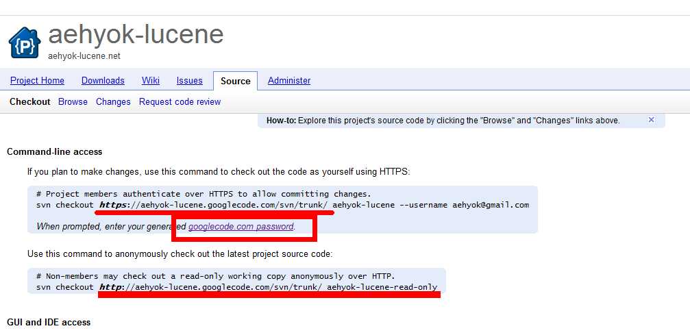Image resolution: width=690 pixels, height=335 pixels.
Task: Click the blue project house logo icon
Action: (x=25, y=42)
